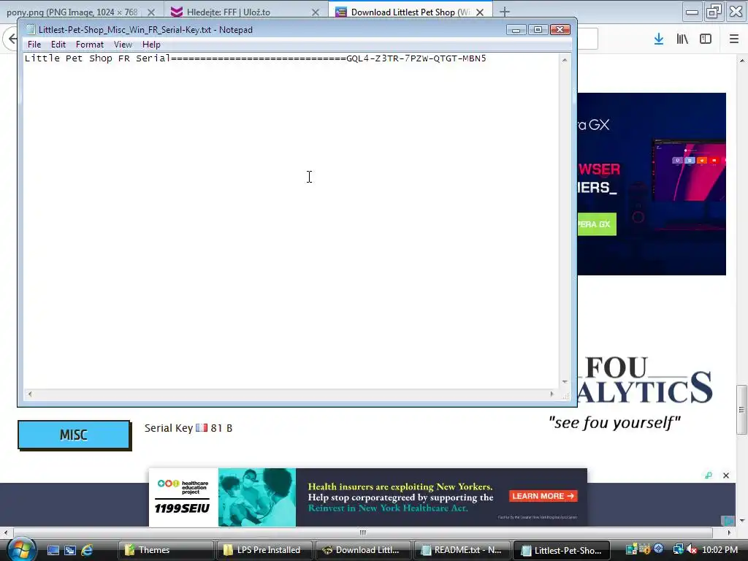This screenshot has width=748, height=561.
Task: Restore down the Firefox window
Action: [x=714, y=12]
